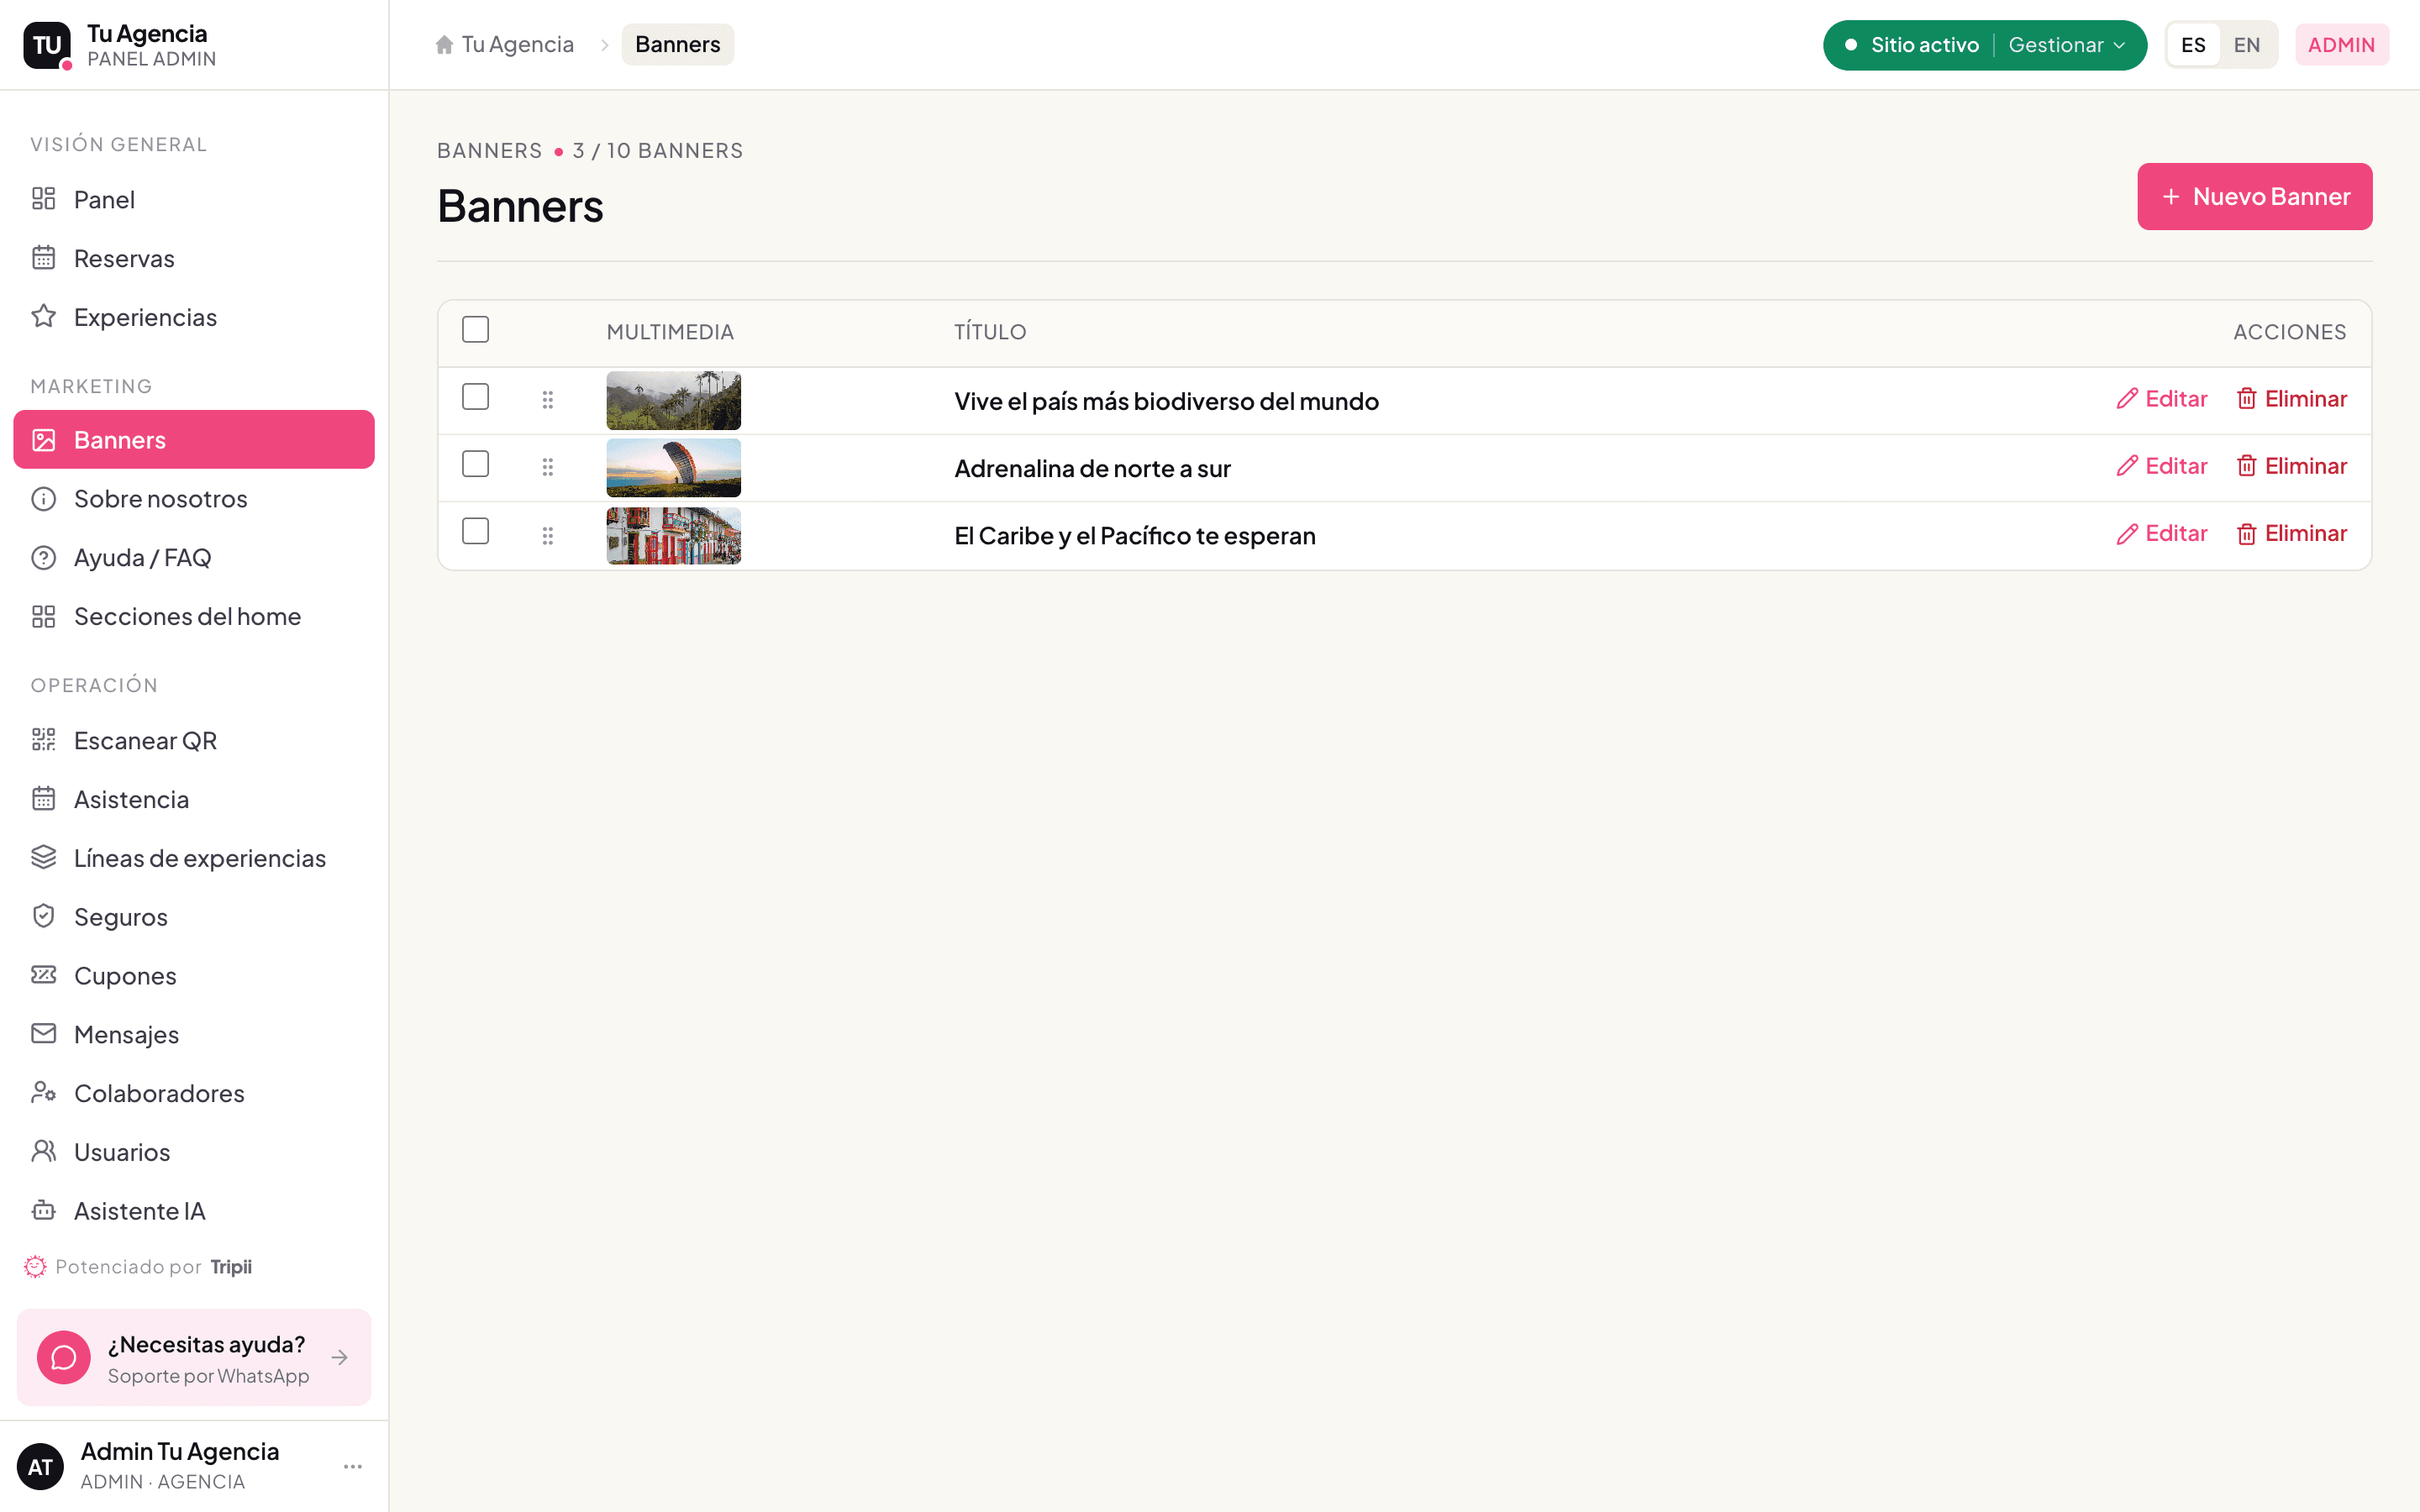Click the robot icon for Asistente IA

point(43,1210)
